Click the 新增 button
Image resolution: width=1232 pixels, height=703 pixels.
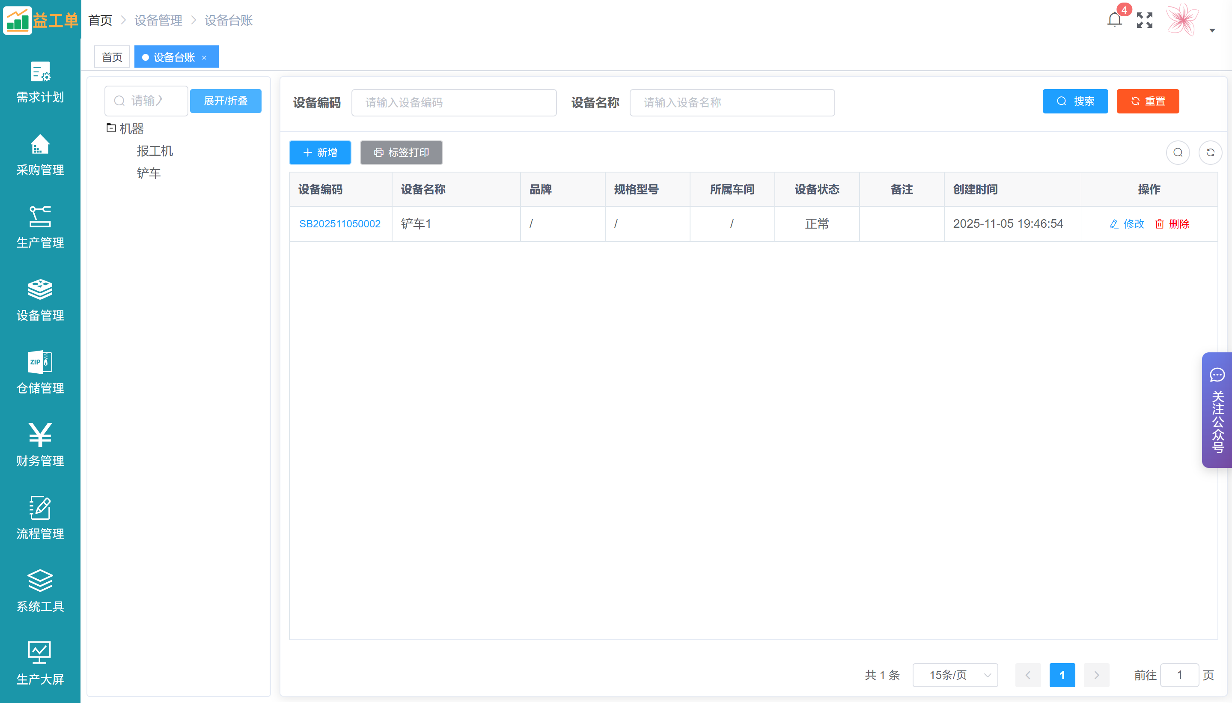tap(320, 152)
